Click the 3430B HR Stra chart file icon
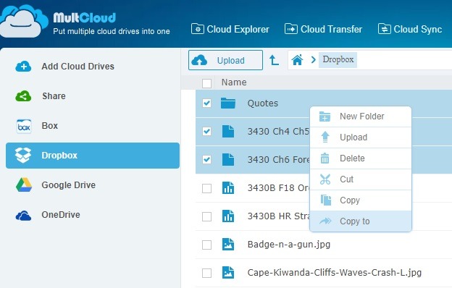This screenshot has width=452, height=288. [228, 216]
